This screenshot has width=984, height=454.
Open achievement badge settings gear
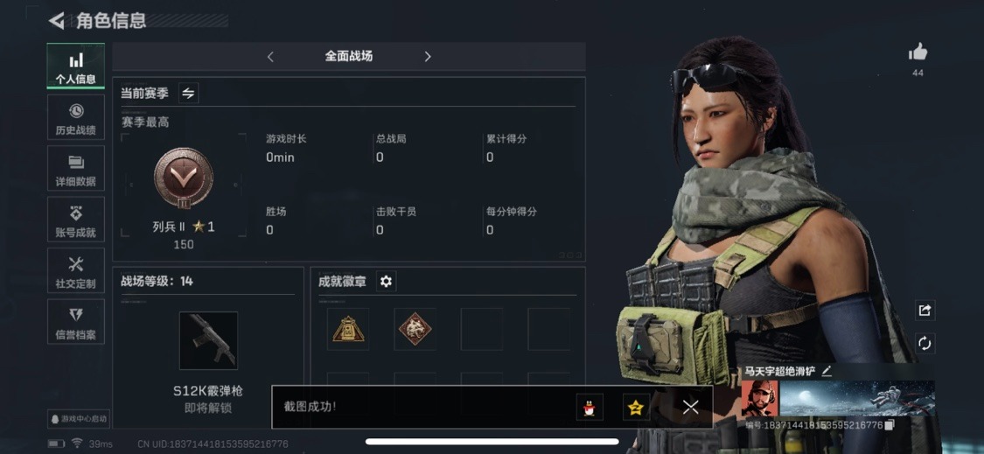(x=386, y=282)
